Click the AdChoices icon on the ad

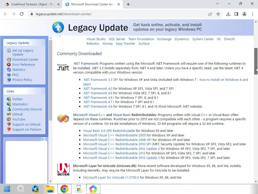click(43, 139)
